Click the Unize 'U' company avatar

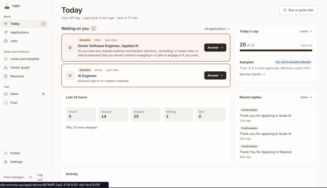[70, 75]
